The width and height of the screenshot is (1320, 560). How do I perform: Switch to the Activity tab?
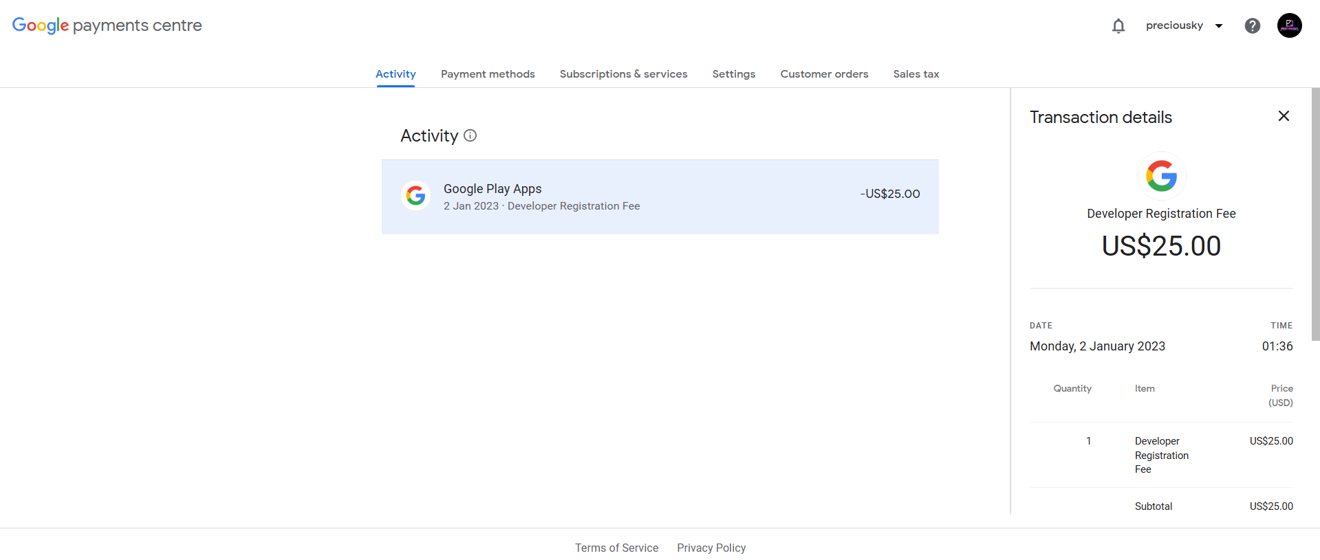coord(396,74)
